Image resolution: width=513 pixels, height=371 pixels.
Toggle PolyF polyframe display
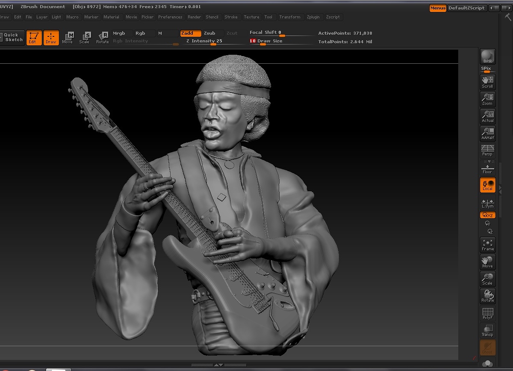(487, 313)
